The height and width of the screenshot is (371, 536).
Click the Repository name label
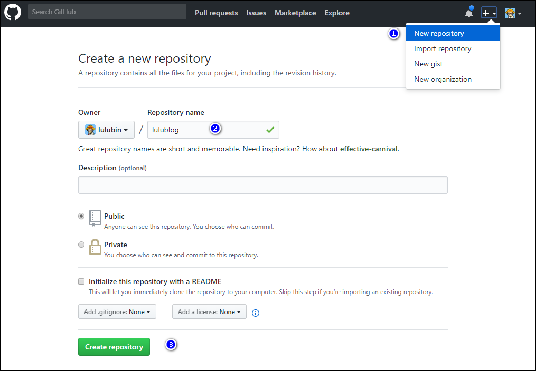[176, 113]
